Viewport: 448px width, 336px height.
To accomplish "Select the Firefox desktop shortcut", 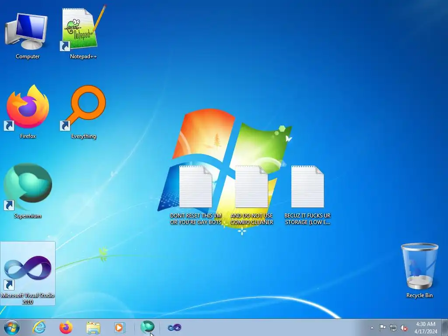I will click(x=28, y=112).
